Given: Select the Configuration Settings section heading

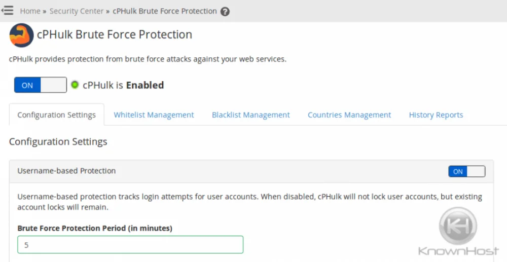Looking at the screenshot, I should pyautogui.click(x=58, y=142).
